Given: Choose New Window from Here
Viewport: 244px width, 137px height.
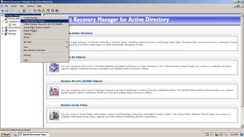Looking at the screenshot, I should [x=45, y=50].
